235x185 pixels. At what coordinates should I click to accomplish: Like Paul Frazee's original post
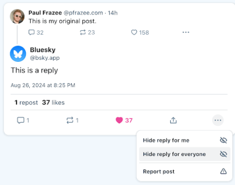pos(134,32)
